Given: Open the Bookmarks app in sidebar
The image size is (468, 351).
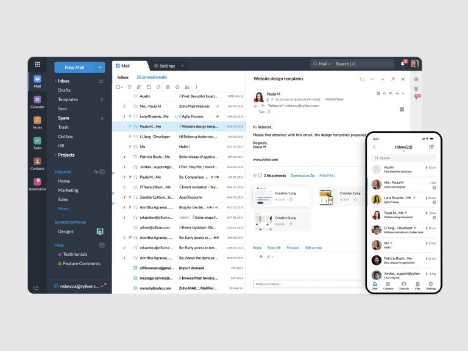Looking at the screenshot, I should (x=37, y=184).
